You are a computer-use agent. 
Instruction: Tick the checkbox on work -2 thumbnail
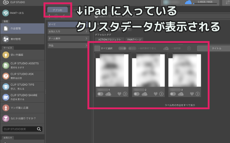(134, 56)
